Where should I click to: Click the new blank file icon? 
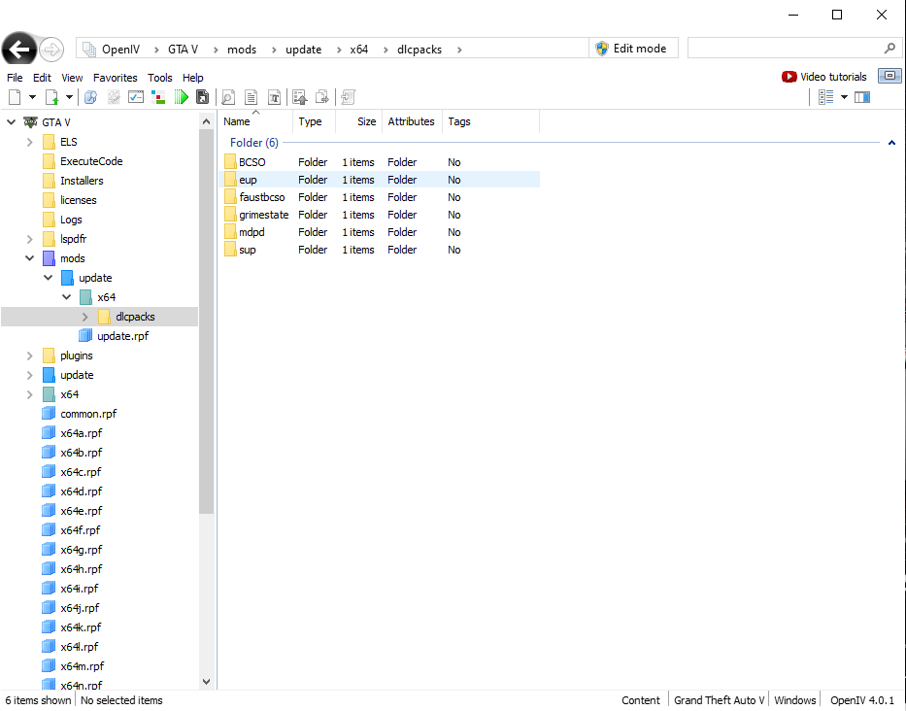pyautogui.click(x=15, y=97)
